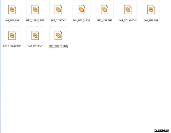Select the IMG_2171.XMP file icon
Screen dimensions: 171x133
[x=104, y=10]
